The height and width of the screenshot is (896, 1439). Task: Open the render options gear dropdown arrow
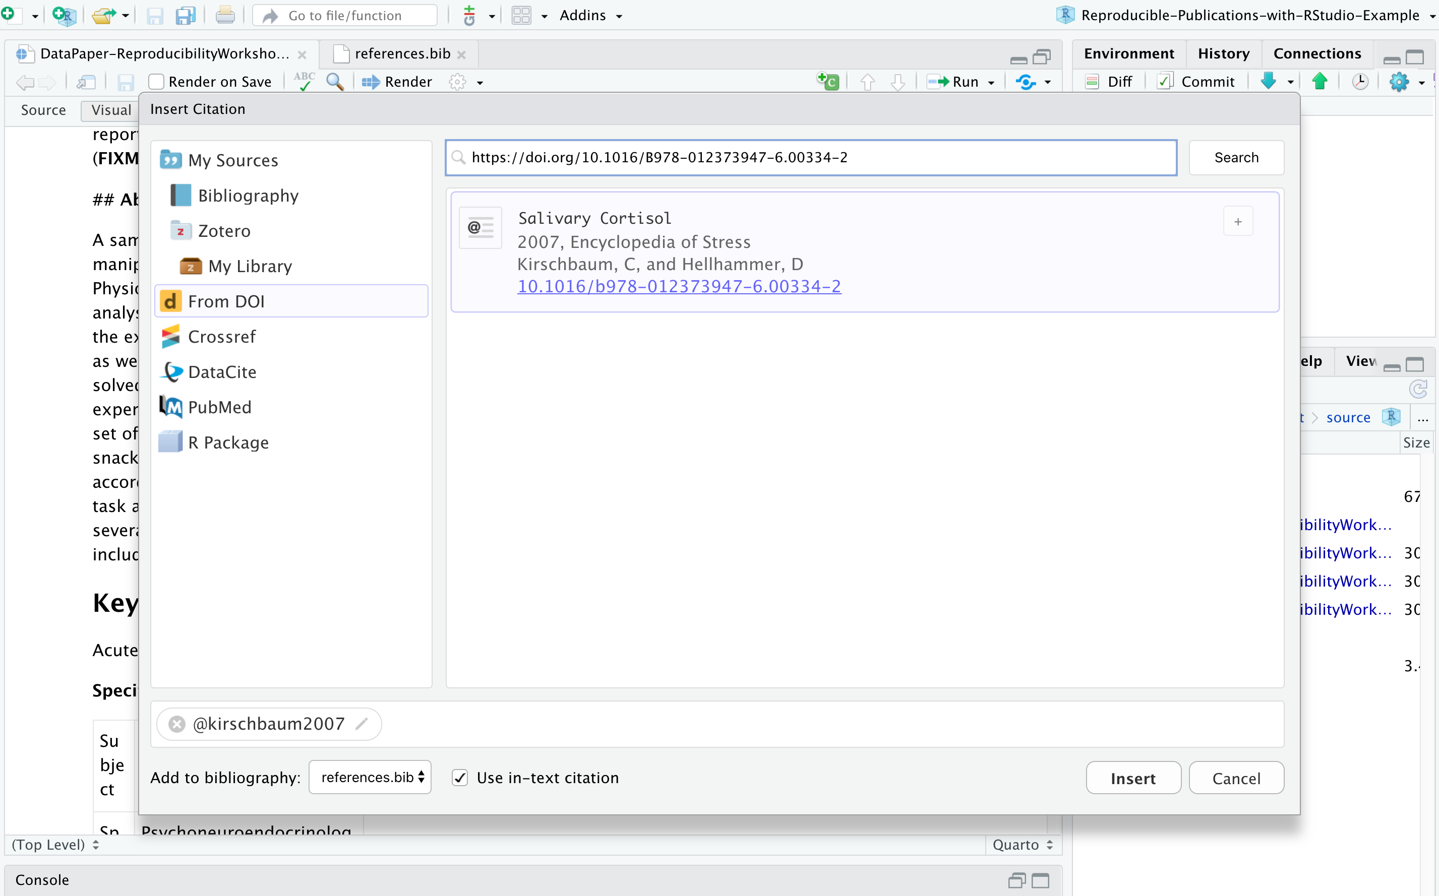pyautogui.click(x=479, y=82)
